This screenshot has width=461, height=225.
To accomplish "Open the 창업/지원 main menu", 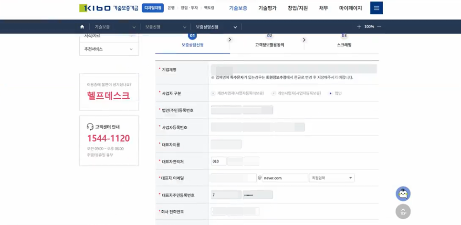I will click(298, 8).
